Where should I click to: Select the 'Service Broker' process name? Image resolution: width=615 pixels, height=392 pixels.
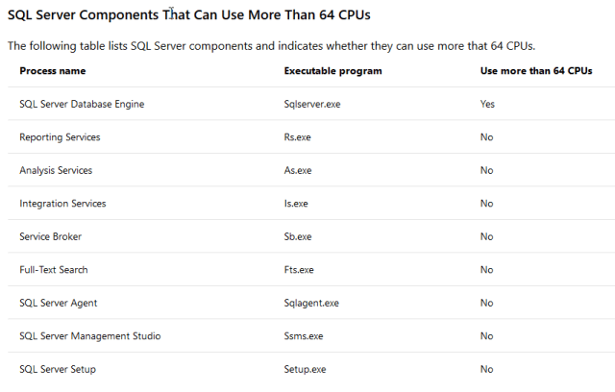pyautogui.click(x=53, y=236)
